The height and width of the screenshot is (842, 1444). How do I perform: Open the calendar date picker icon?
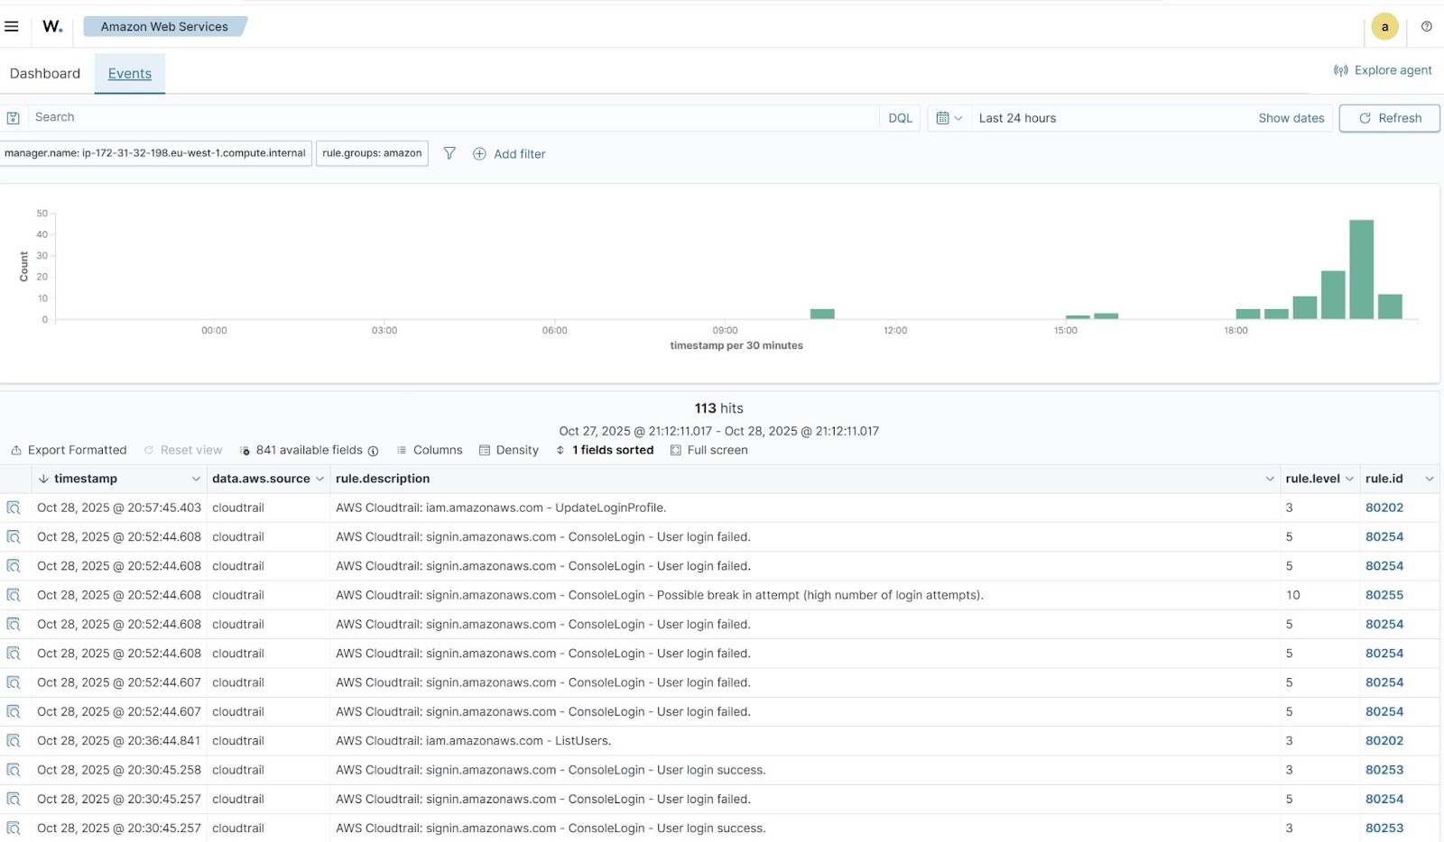point(943,117)
